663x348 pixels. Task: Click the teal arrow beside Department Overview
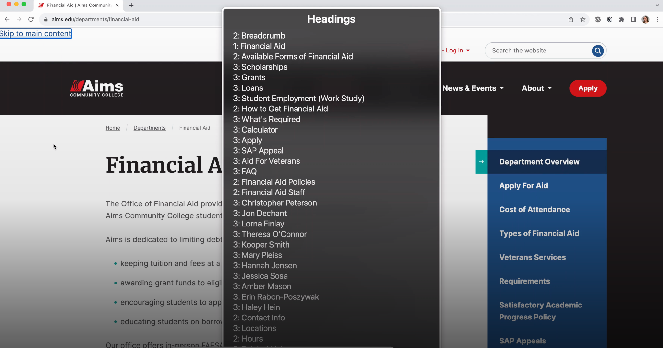tap(481, 162)
